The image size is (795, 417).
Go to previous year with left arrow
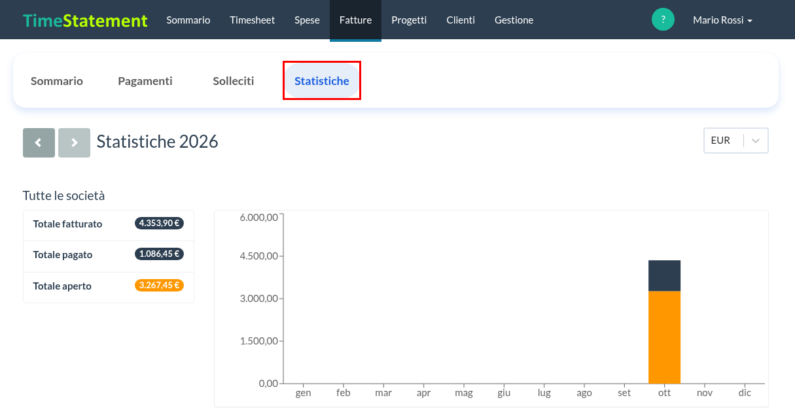point(39,142)
